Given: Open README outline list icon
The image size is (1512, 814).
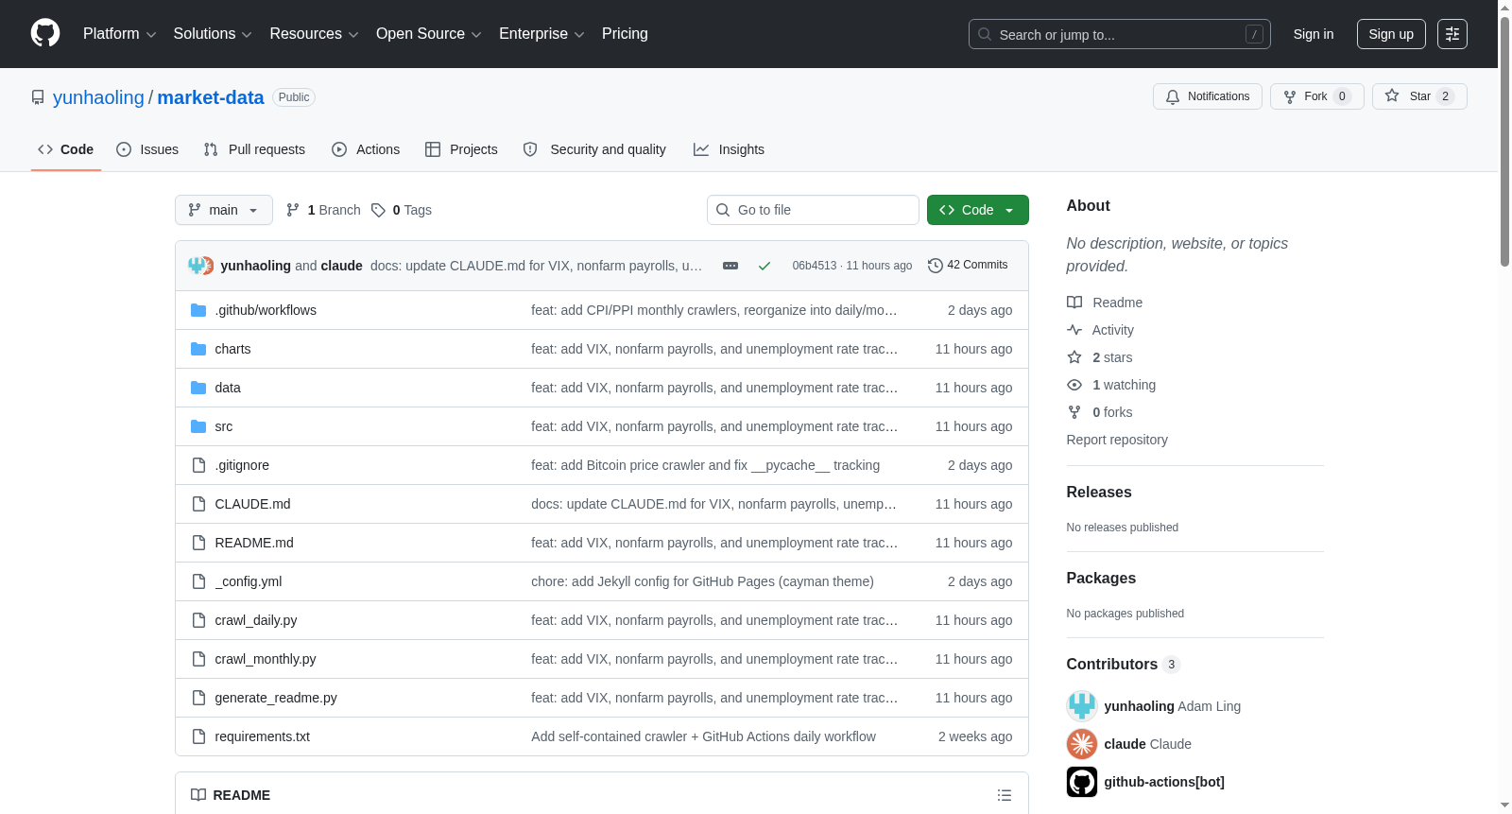Looking at the screenshot, I should click(1005, 795).
